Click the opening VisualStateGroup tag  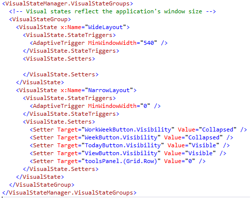[40, 19]
